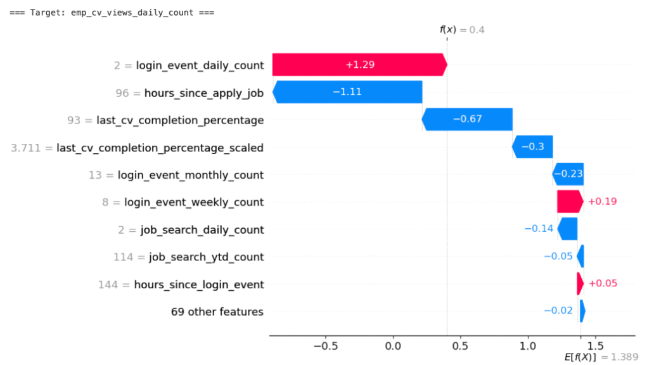Select the hours_since_apply_job feature label

tap(203, 93)
